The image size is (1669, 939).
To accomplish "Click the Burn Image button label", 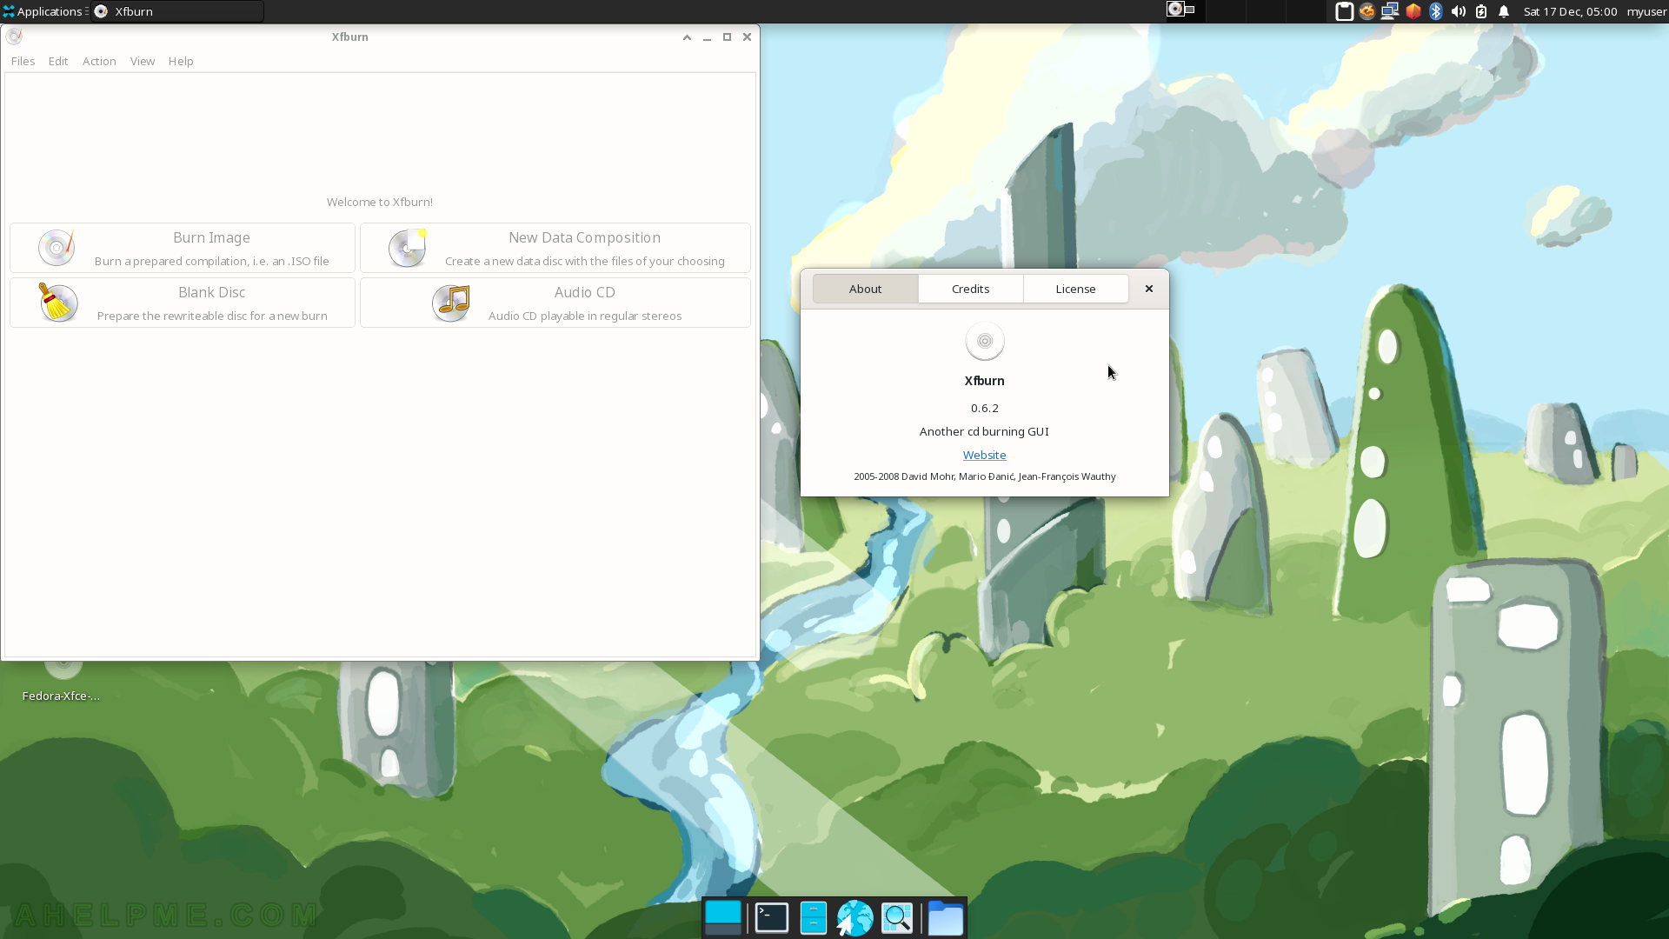I will (211, 237).
